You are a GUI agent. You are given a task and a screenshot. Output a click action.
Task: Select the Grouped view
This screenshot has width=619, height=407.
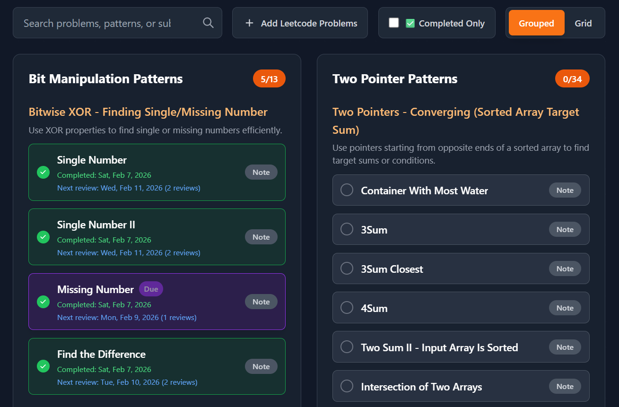[x=536, y=23]
